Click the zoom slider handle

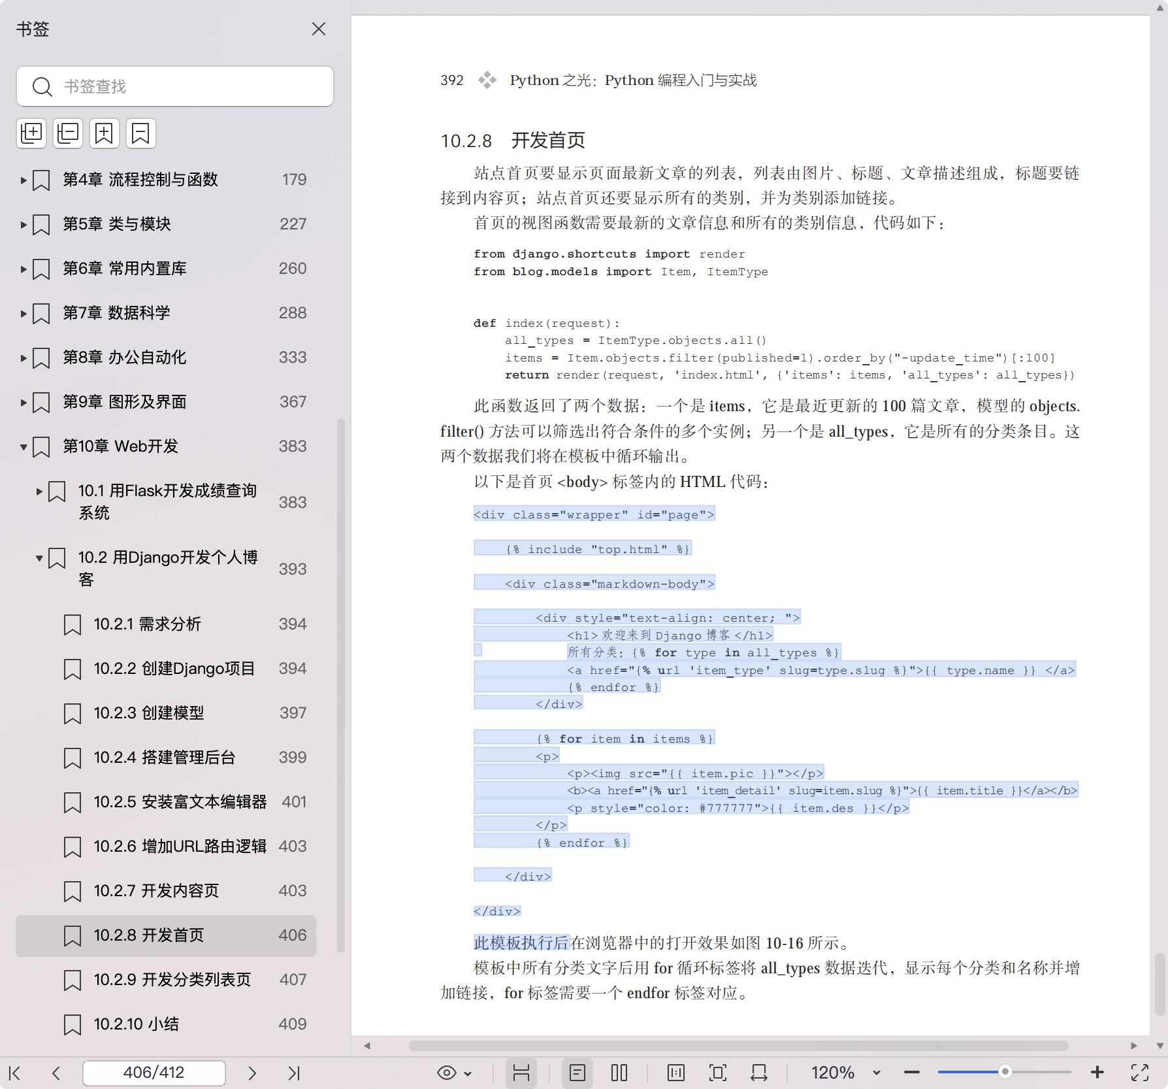1005,1072
